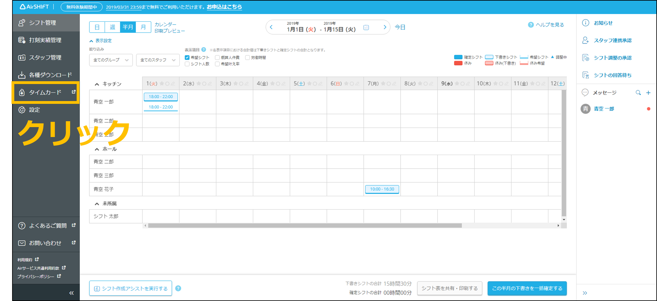Open the 全てのスタッフ dropdown
Image resolution: width=657 pixels, height=301 pixels.
coord(158,60)
